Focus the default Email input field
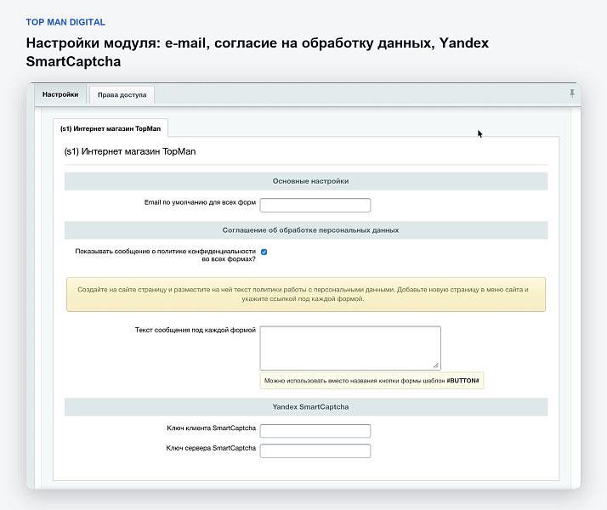The height and width of the screenshot is (510, 607). point(315,205)
